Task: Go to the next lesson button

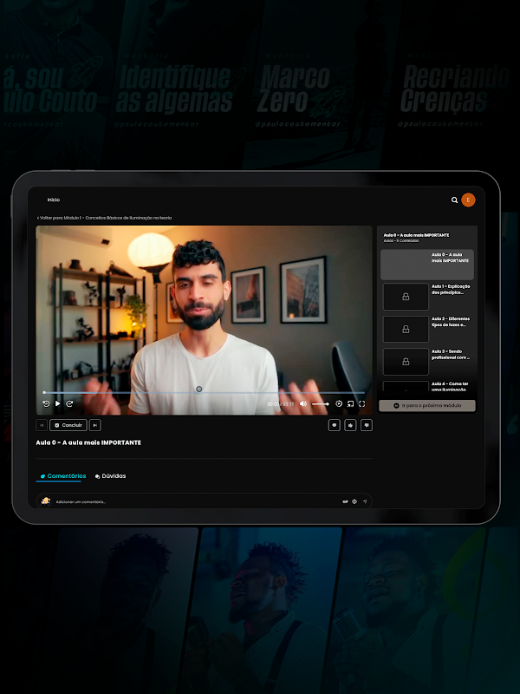Action: (x=95, y=425)
